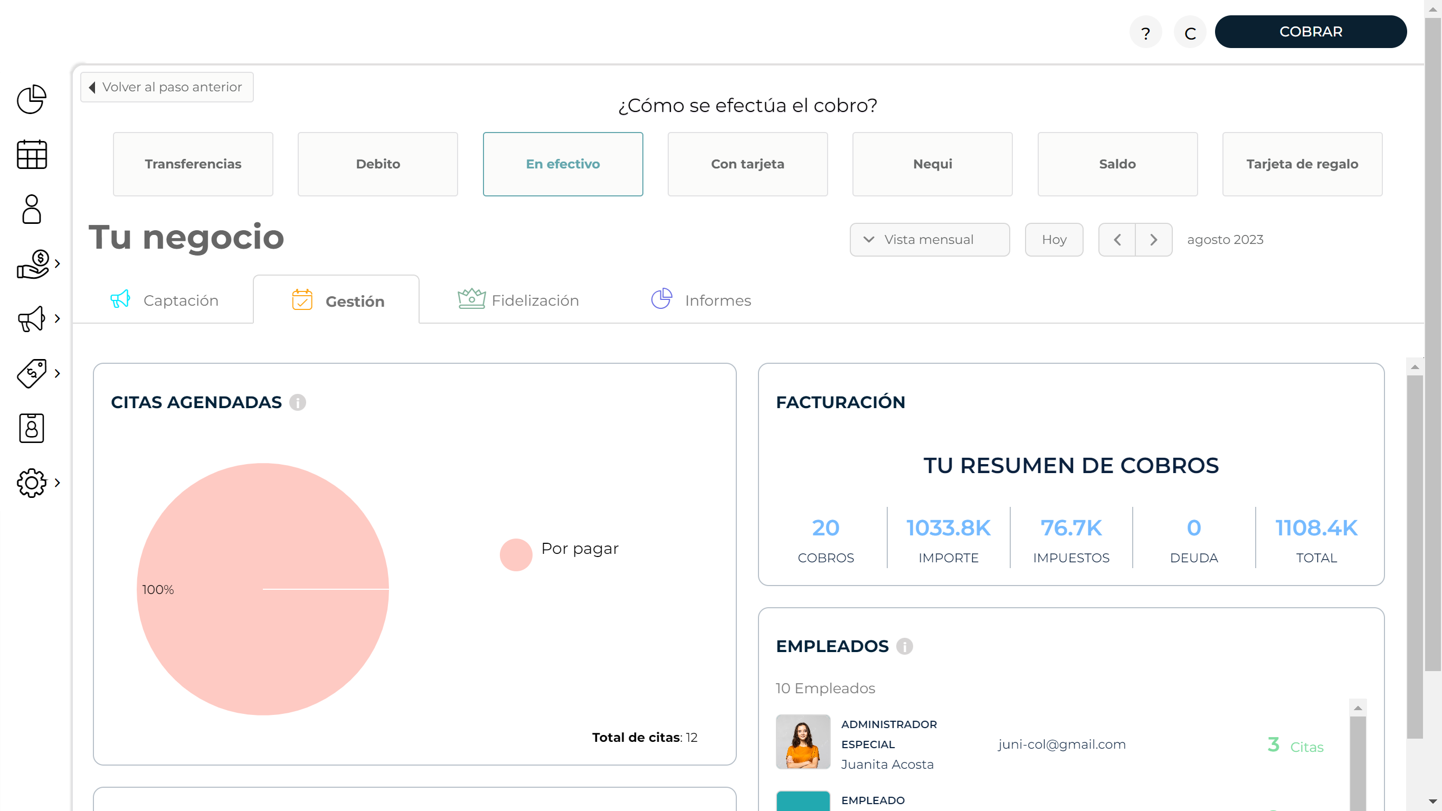Click the Total de citas: 12 label
The width and height of the screenshot is (1442, 811).
(x=644, y=737)
